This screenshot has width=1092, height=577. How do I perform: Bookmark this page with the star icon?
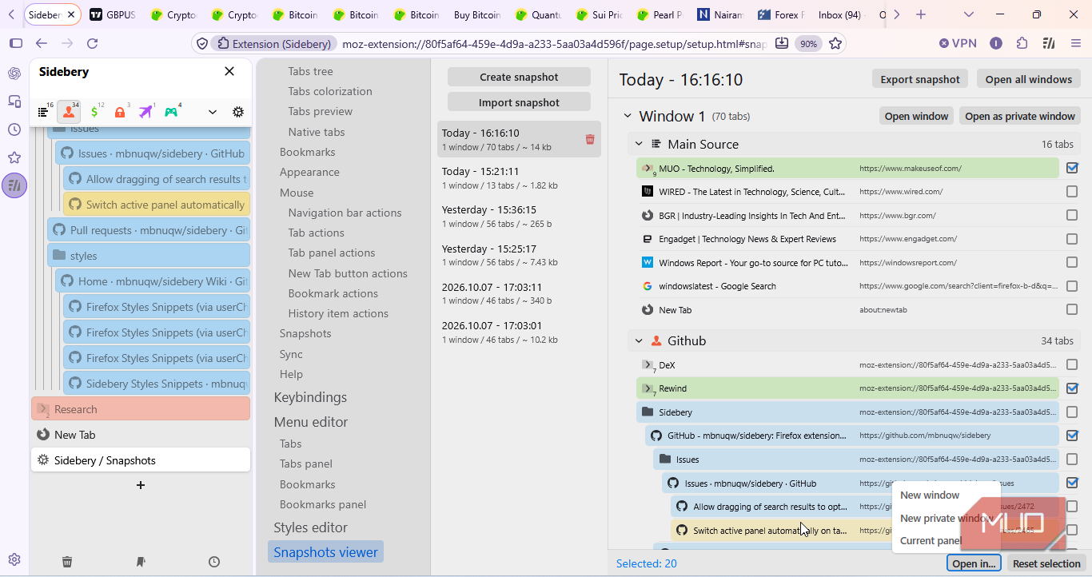point(835,43)
